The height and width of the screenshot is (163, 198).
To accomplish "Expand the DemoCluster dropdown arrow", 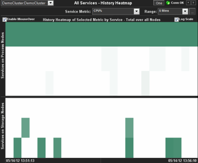I will tap(51, 3).
